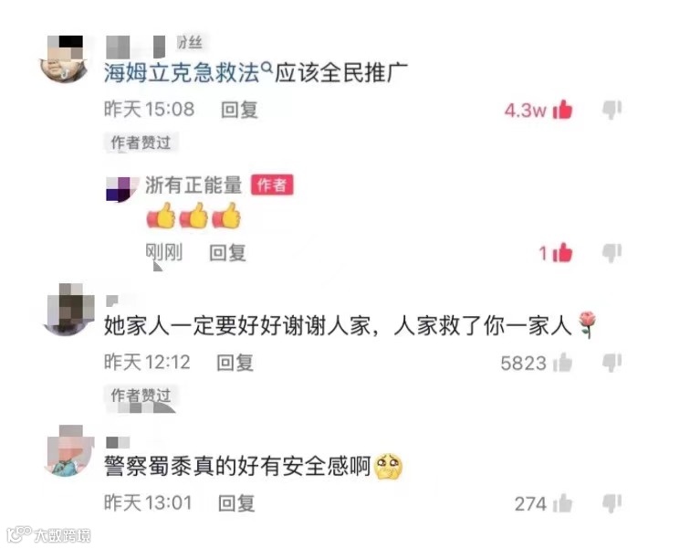
Task: Reply to the 昨天 13:01 comment
Action: (236, 503)
